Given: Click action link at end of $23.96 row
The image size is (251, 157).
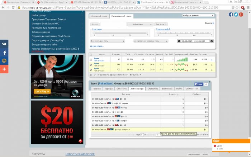Looking at the screenshot, I should pyautogui.click(x=212, y=70).
